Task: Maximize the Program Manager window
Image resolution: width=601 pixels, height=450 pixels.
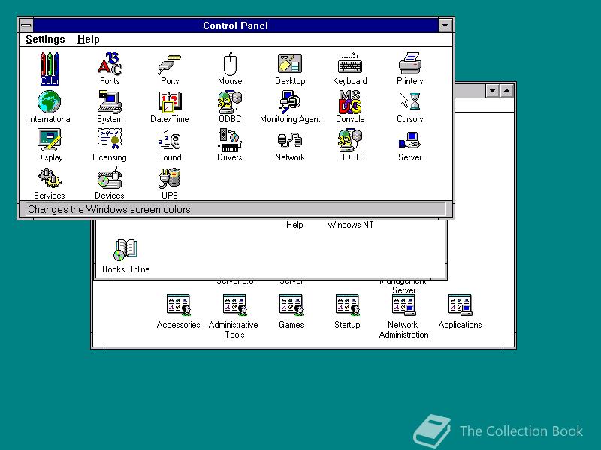Action: 506,91
